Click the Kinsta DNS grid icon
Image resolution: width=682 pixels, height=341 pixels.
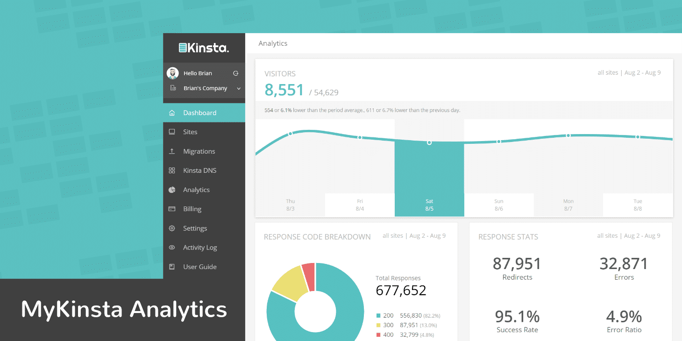point(172,170)
